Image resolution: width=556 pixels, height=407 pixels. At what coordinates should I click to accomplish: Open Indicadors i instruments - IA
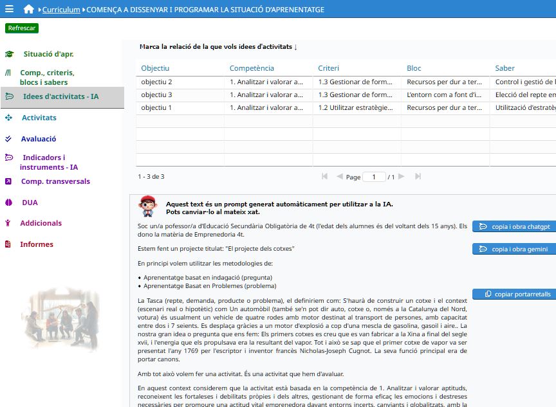point(49,162)
